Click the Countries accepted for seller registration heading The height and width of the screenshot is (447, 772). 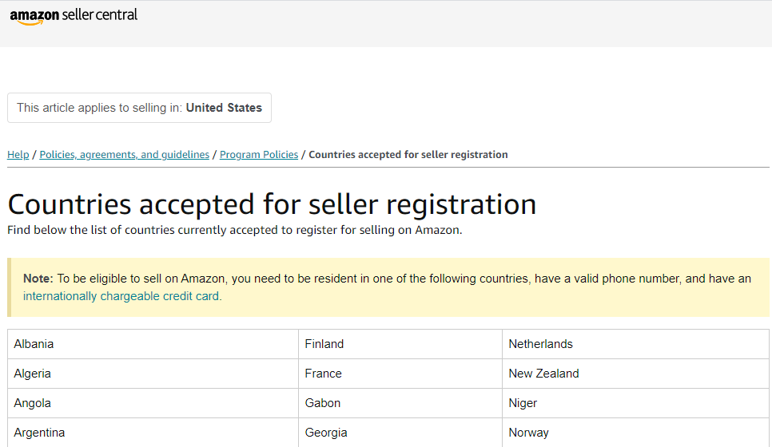pos(272,204)
